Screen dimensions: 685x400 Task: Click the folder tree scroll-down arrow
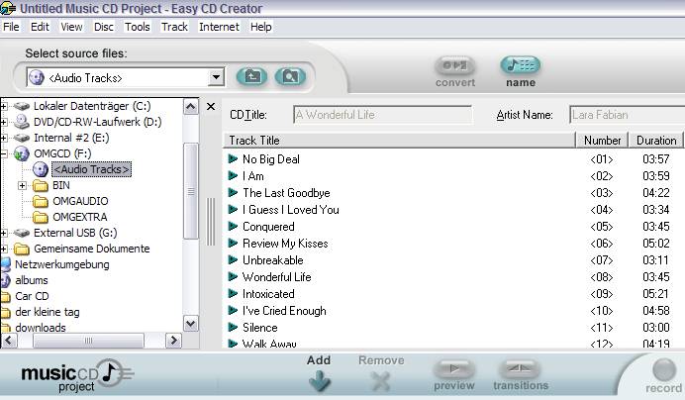coord(190,324)
